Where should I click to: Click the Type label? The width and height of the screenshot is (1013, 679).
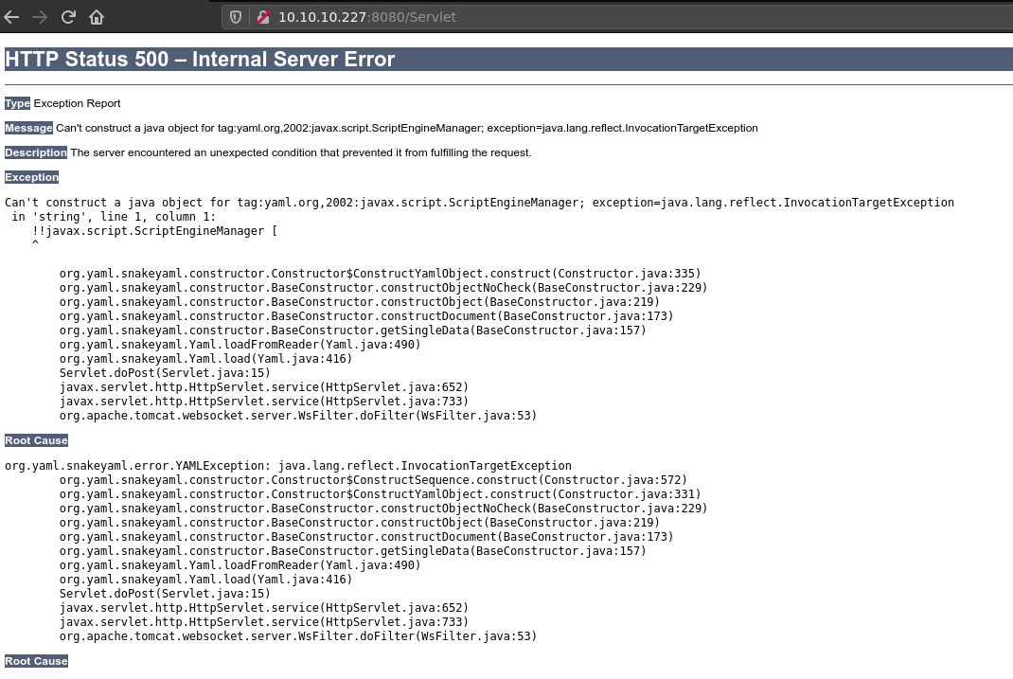(17, 103)
